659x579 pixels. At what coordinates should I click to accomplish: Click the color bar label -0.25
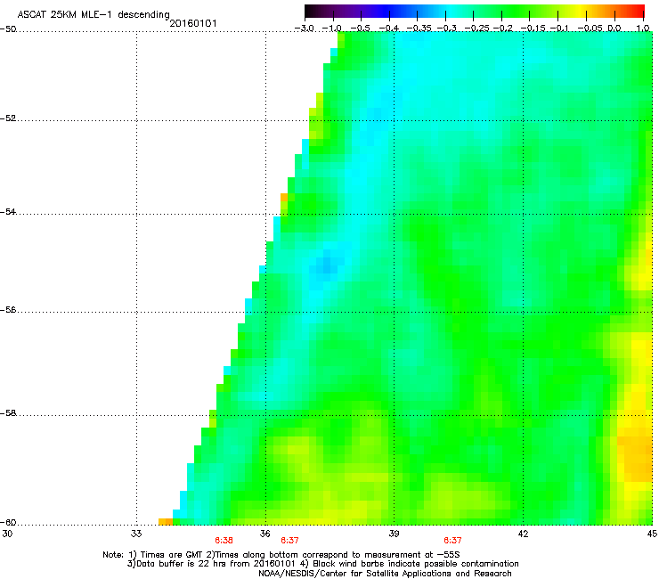coord(476,29)
